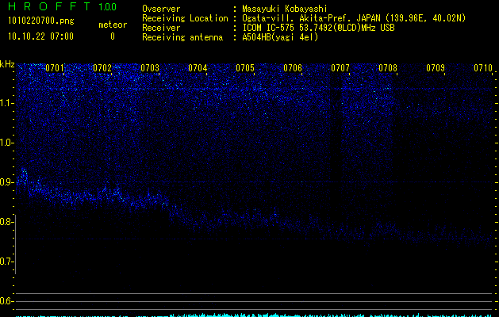Screen dimensions: 499x317
Task: Click the meteor count value 0
Action: [x=113, y=36]
